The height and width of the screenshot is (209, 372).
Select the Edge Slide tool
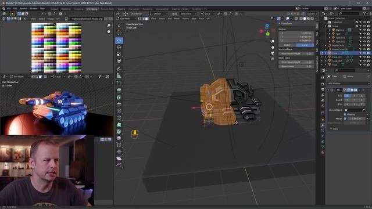[x=119, y=145]
